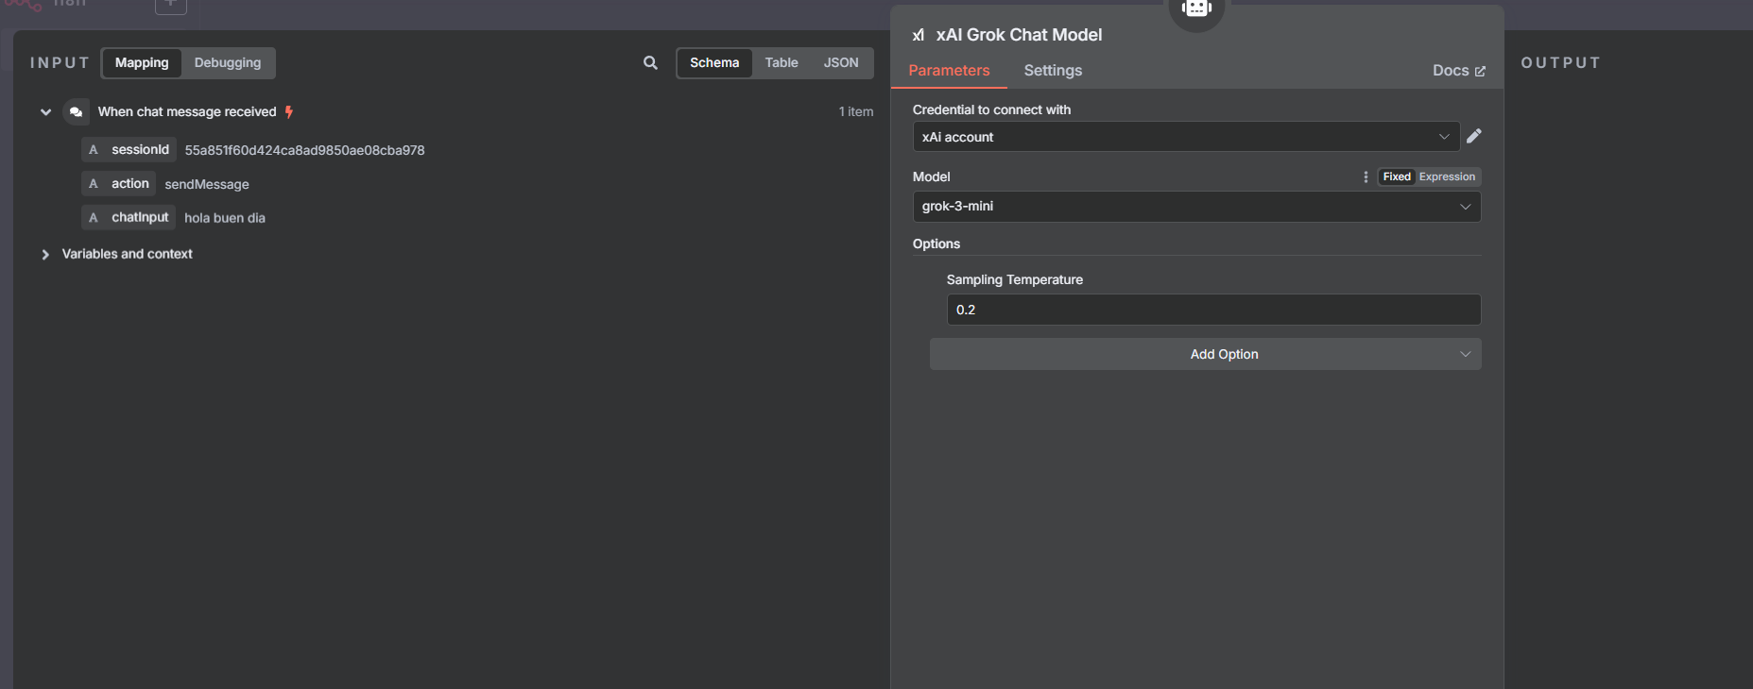Switch Model field to Fixed mode
The width and height of the screenshot is (1753, 689).
[x=1396, y=176]
